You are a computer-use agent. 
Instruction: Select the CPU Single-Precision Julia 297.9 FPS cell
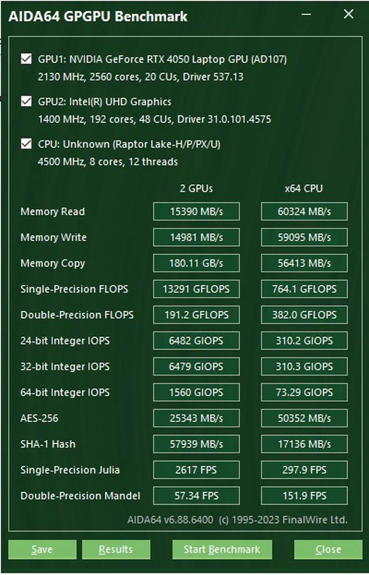(304, 470)
